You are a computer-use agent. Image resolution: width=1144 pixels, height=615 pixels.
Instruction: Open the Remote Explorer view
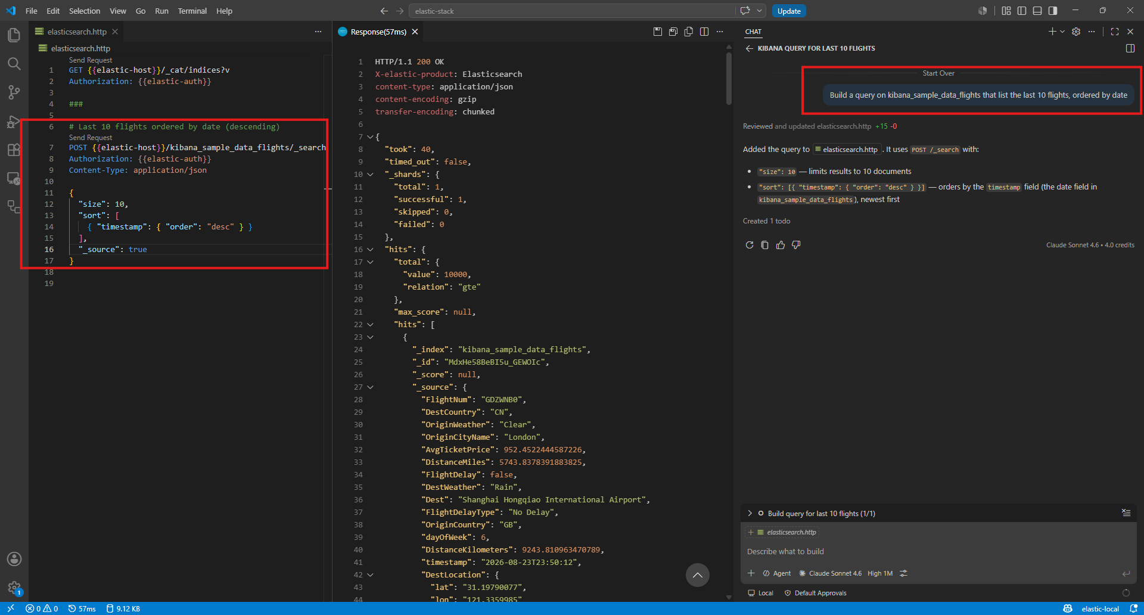[x=14, y=178]
